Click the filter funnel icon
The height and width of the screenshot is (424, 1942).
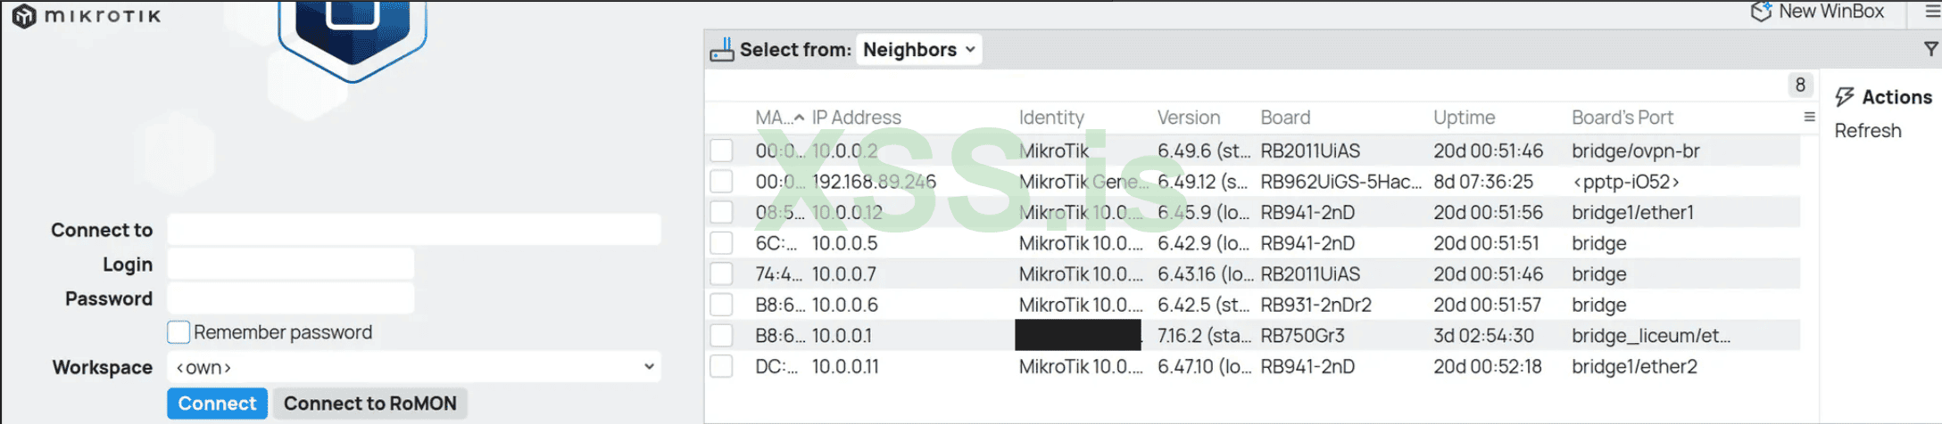(1931, 50)
